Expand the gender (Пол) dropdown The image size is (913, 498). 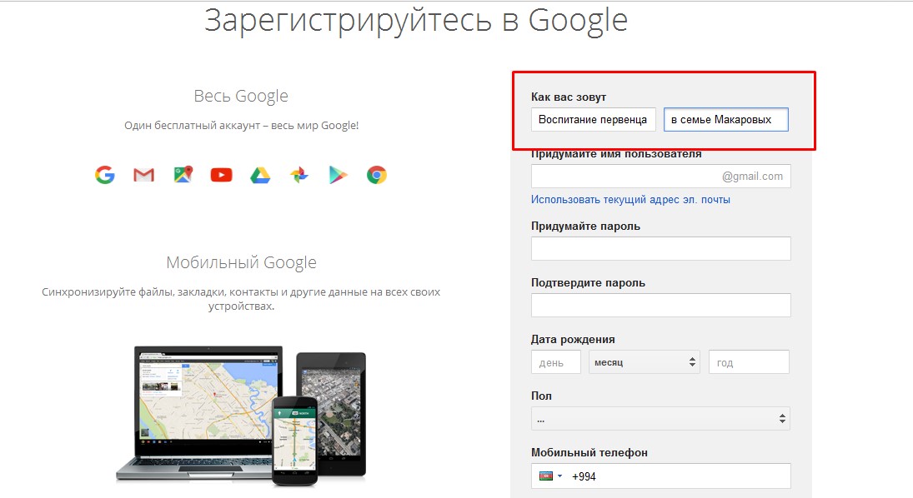660,419
